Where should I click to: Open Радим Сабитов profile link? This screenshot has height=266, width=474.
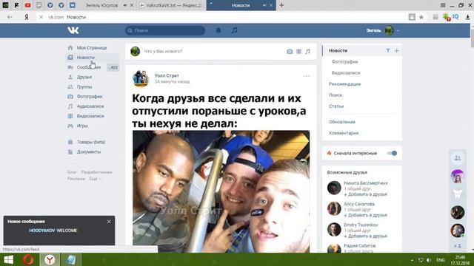360,246
